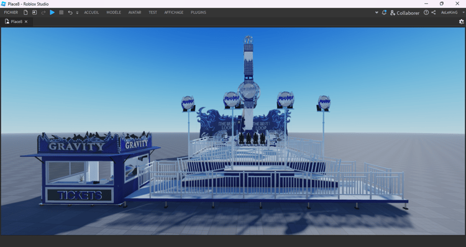Start playtest with the blue Play button
The width and height of the screenshot is (466, 247).
(x=52, y=12)
